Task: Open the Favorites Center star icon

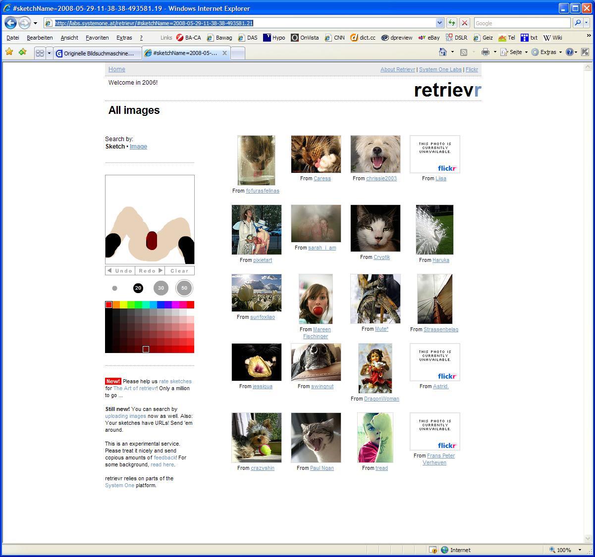Action: pos(9,52)
